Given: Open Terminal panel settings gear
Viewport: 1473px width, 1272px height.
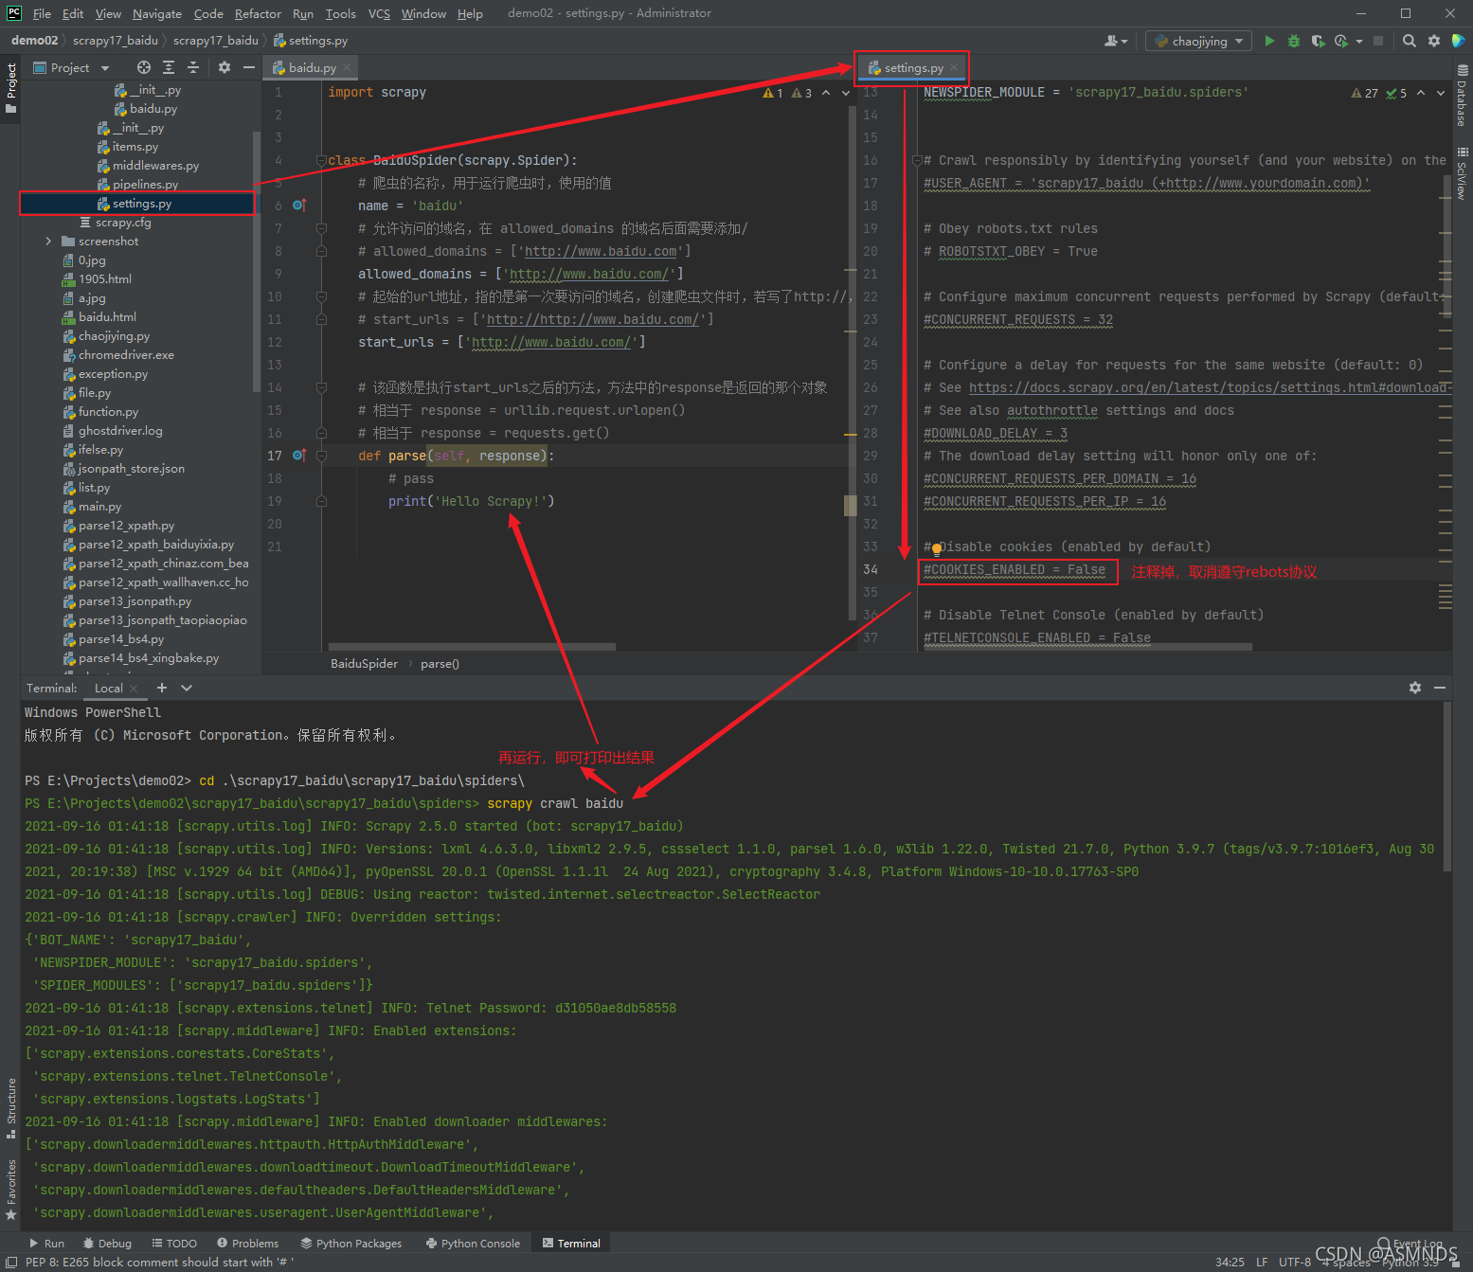Looking at the screenshot, I should coord(1415,688).
